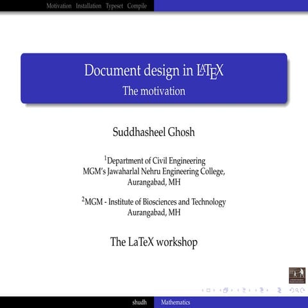Click the 'Mathematics' footer title text
308x308 pixels.
[x=176, y=302]
